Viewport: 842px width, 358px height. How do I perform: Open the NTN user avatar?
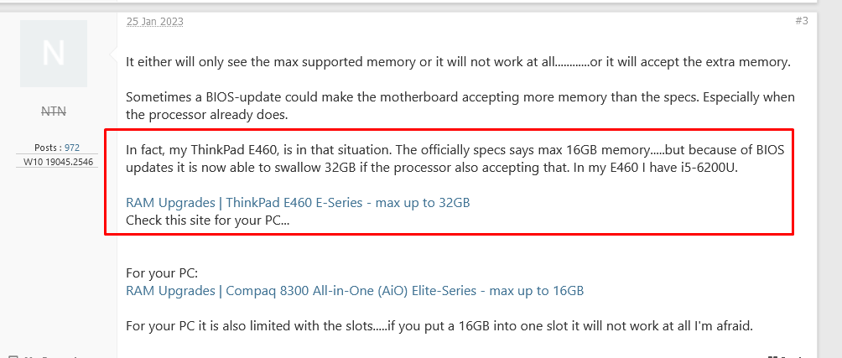(54, 54)
